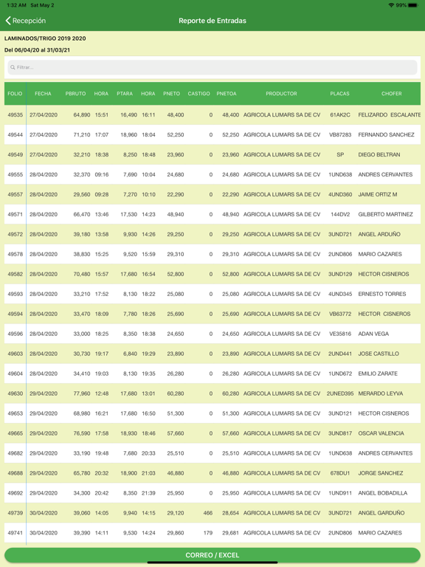Viewport: 425px width, 567px height.
Task: Click the date range Del 06/04/20 al 31/03/21
Action: point(37,50)
